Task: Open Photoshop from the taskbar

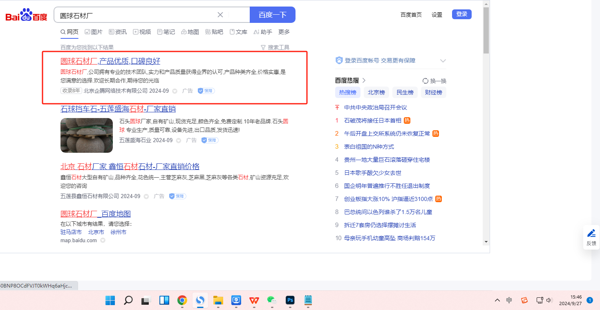Action: coord(290,301)
